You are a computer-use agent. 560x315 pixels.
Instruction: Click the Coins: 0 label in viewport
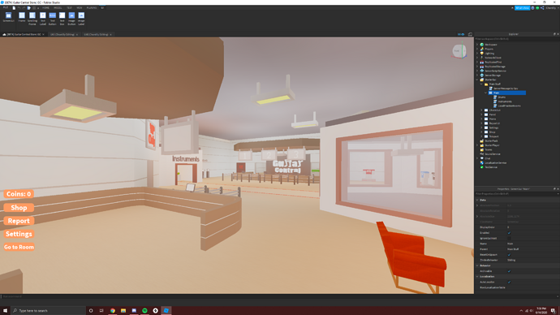pos(19,194)
